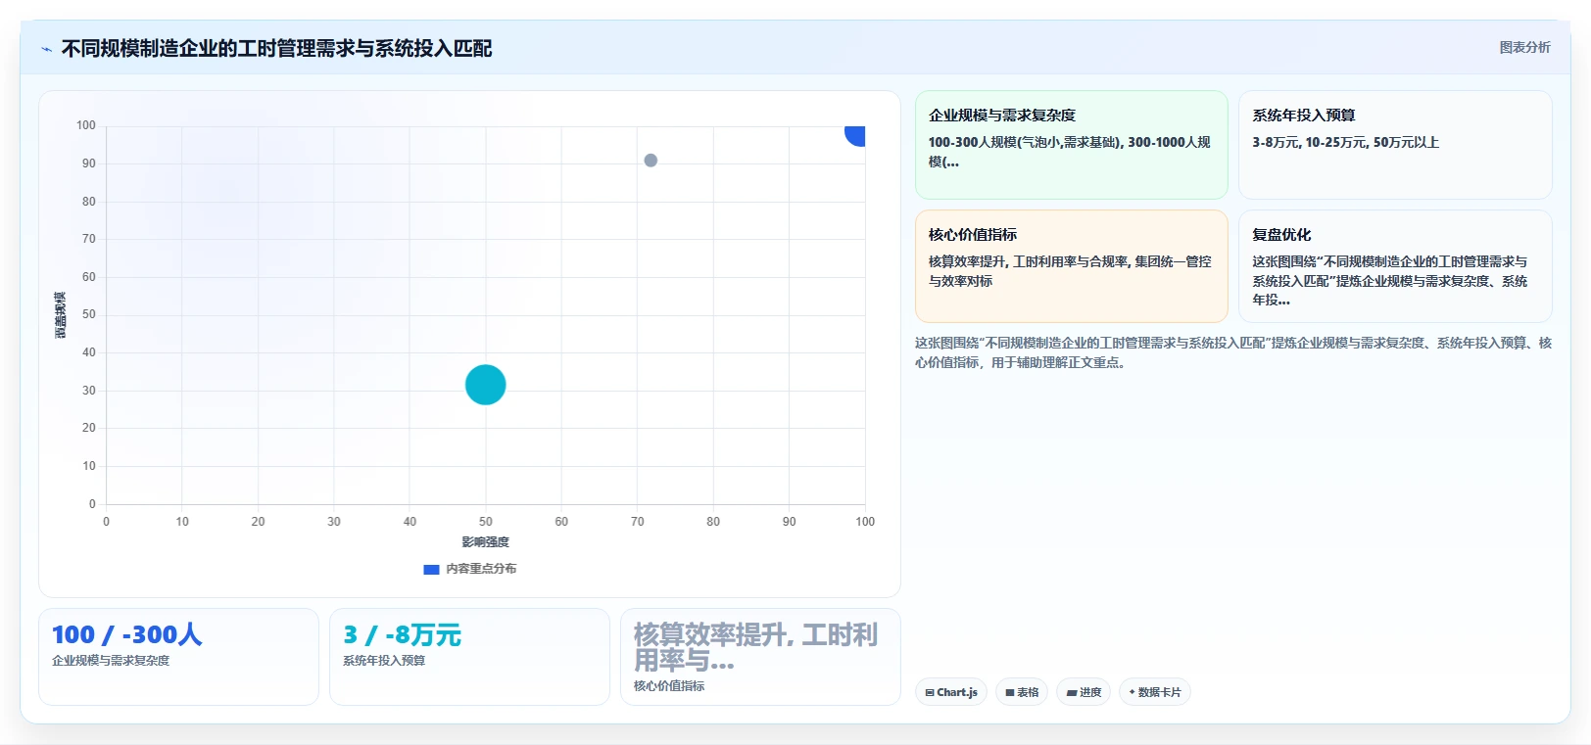Open the 系统年投入预算 card heading on the right
1591x745 pixels.
point(1303,116)
